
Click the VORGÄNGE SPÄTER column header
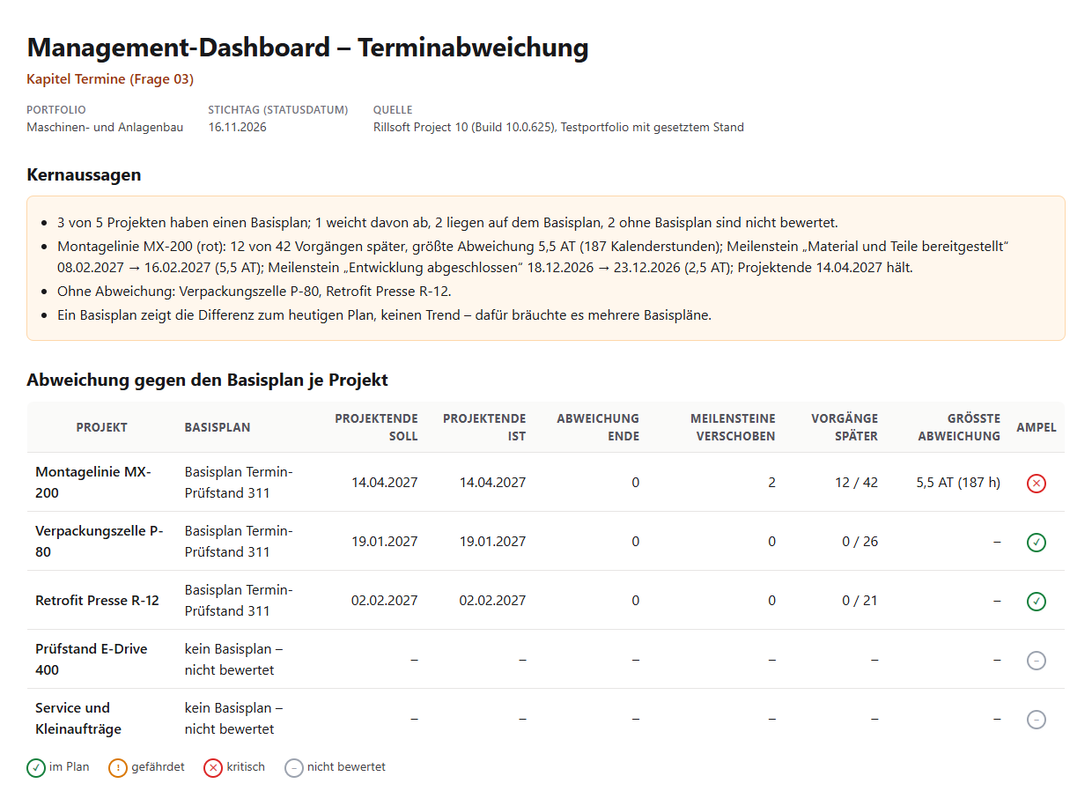click(x=845, y=427)
